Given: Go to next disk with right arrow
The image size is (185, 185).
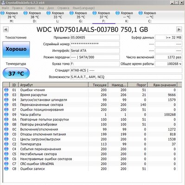Looking at the screenshot, I should click(179, 30).
